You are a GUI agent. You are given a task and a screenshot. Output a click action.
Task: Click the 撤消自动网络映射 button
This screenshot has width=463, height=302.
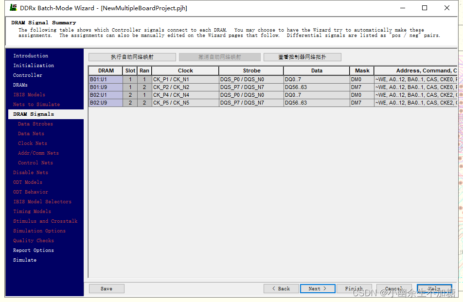pos(220,57)
